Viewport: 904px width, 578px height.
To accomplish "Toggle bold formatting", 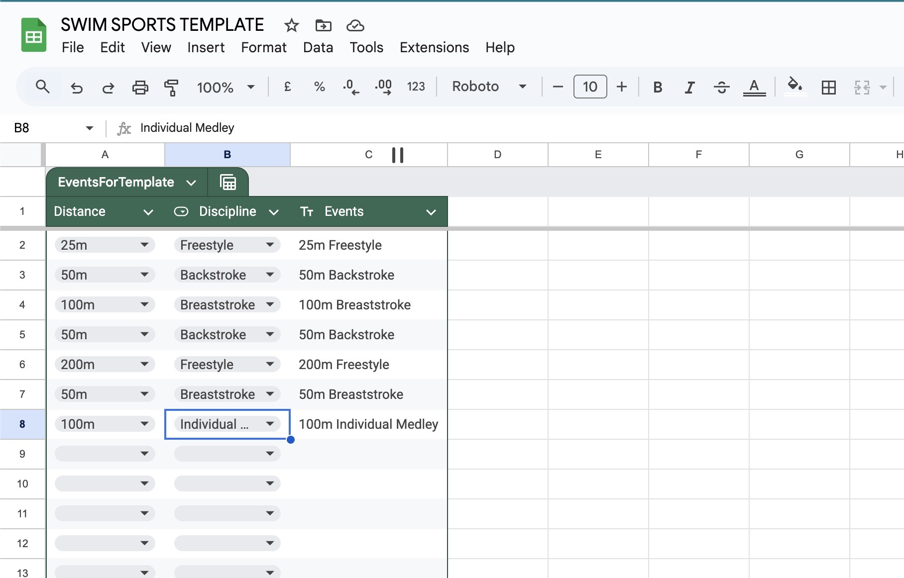I will [657, 88].
